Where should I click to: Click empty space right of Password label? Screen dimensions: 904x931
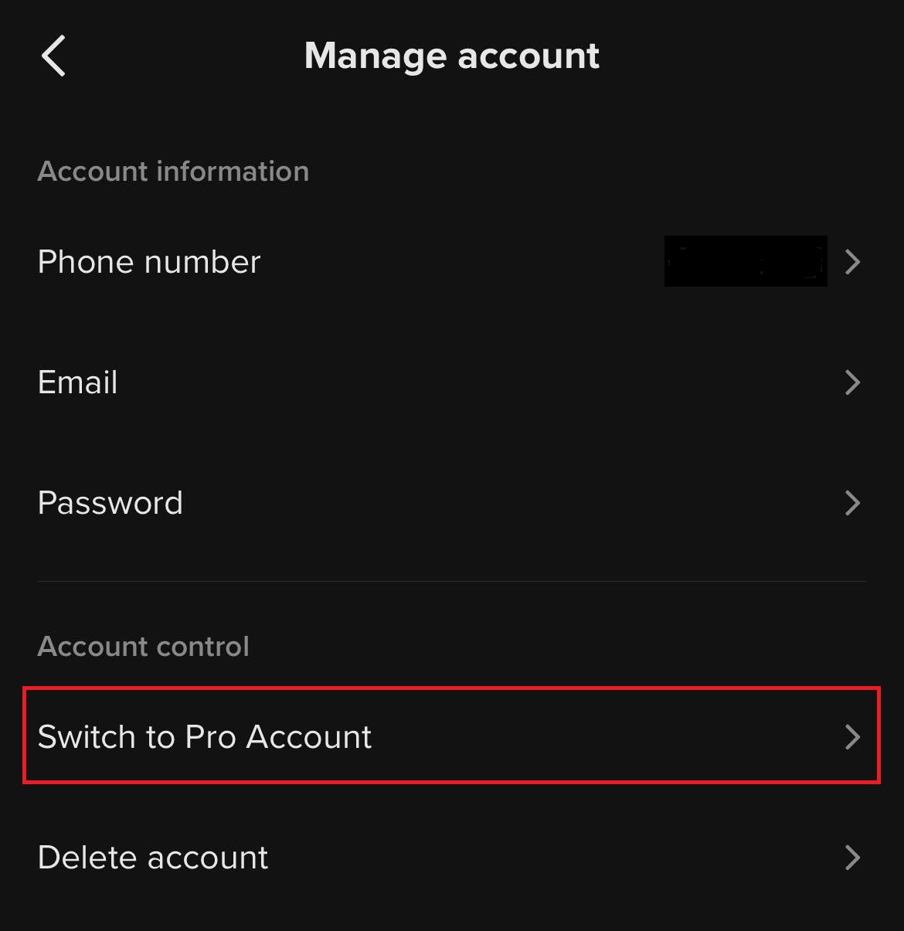(x=502, y=503)
